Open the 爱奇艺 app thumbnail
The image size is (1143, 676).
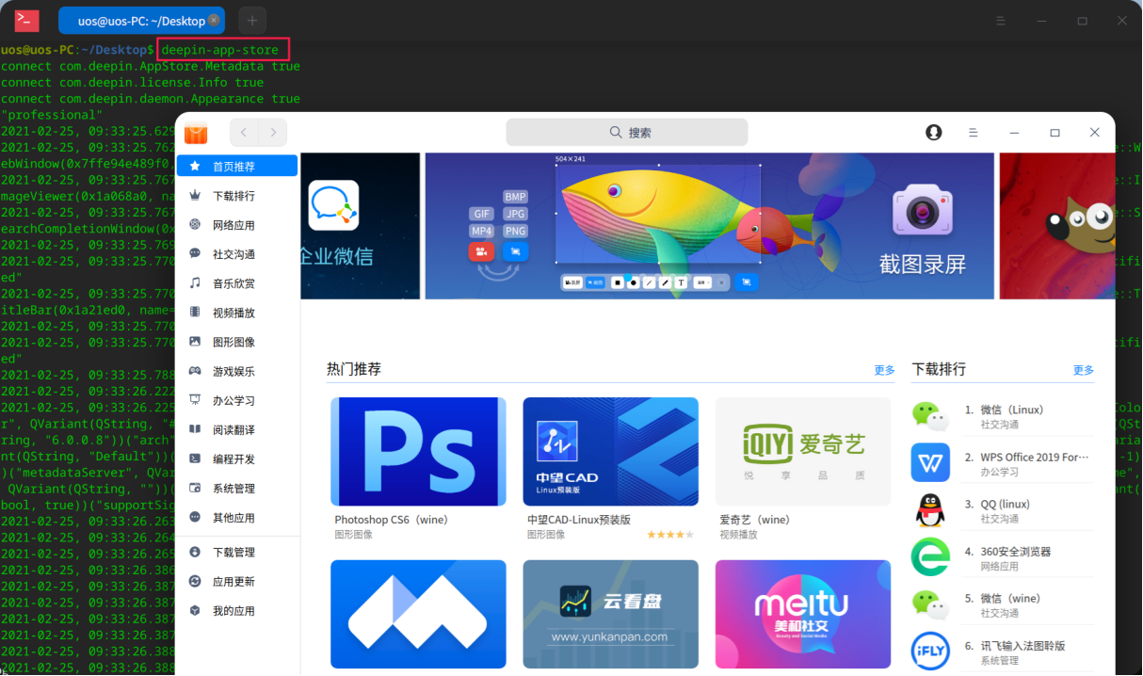click(803, 452)
